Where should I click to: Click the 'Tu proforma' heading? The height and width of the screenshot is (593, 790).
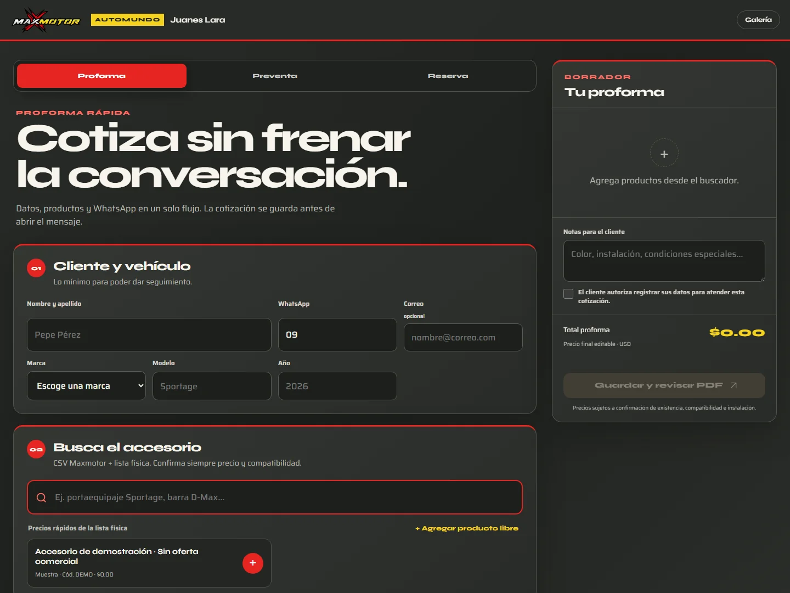614,92
